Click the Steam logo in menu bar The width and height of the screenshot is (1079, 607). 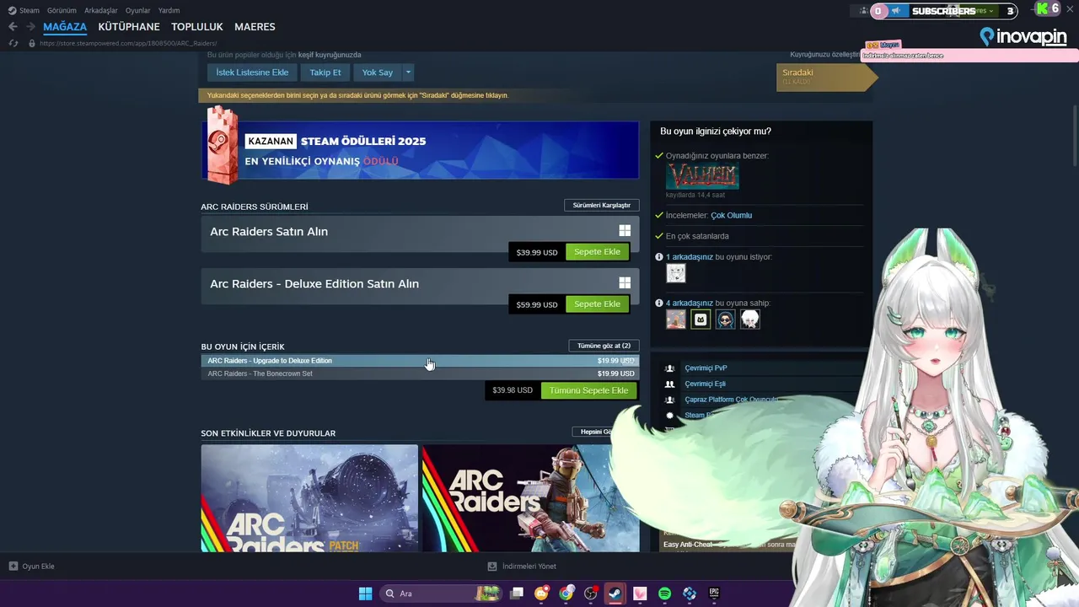[x=12, y=10]
